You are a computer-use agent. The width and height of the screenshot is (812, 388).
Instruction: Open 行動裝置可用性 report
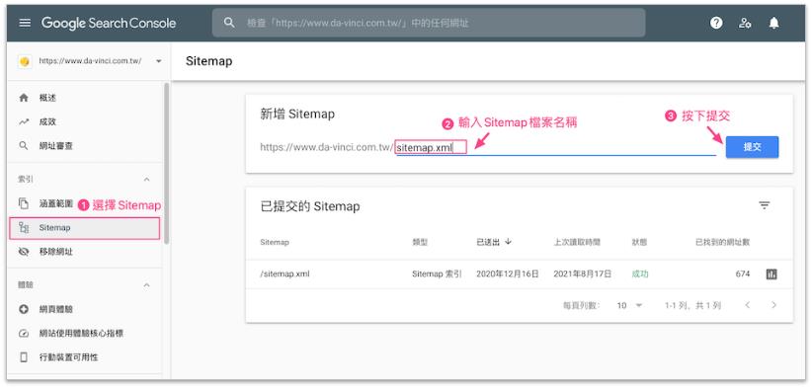[x=69, y=357]
